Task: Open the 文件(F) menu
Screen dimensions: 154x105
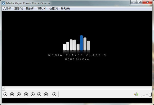Action: 7,9
